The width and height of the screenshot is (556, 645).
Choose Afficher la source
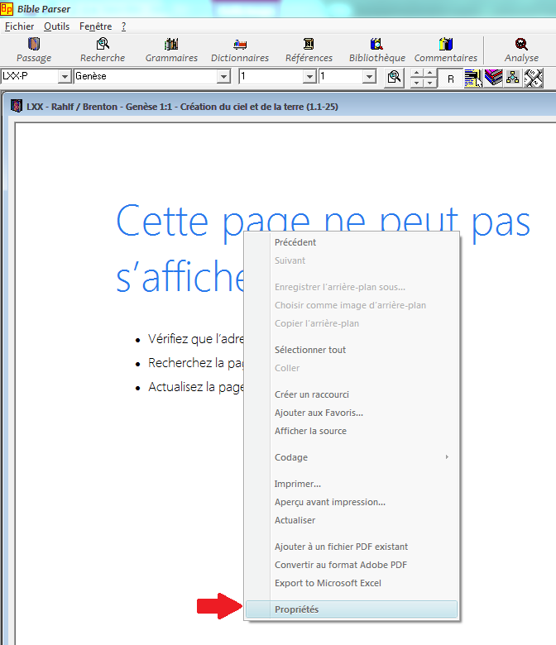352,431
